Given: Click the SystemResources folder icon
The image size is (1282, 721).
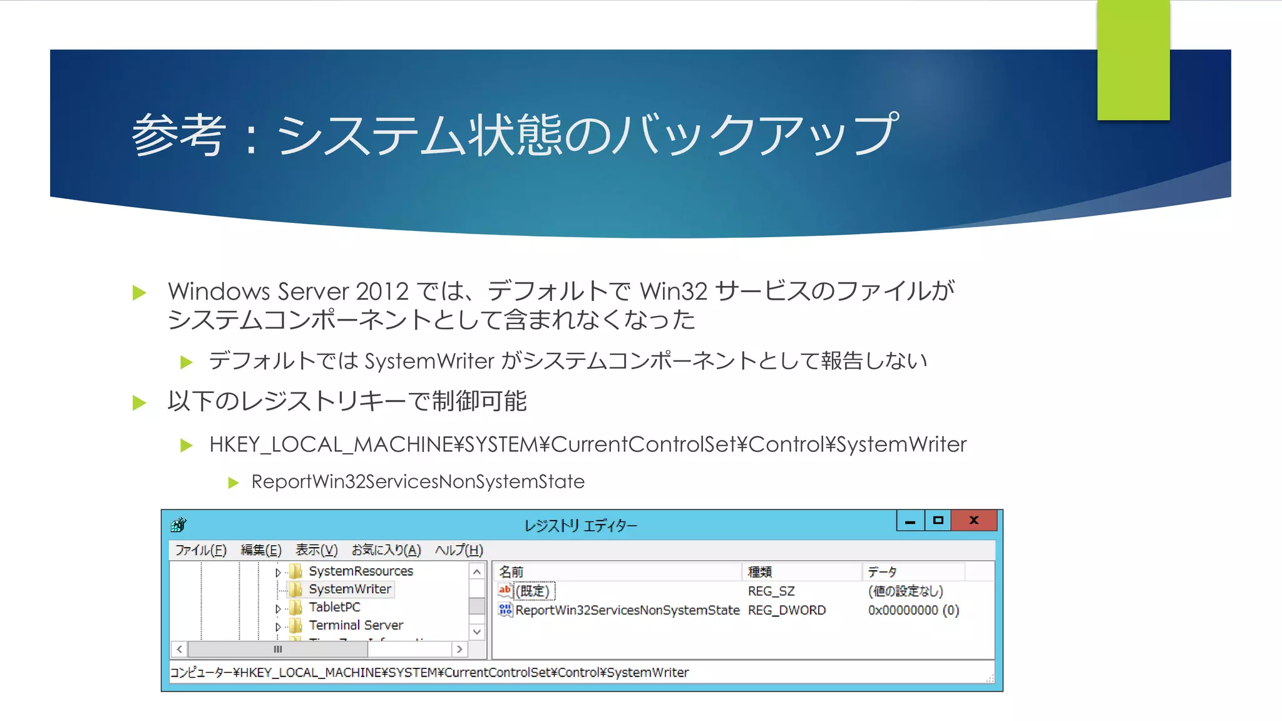Looking at the screenshot, I should pyautogui.click(x=296, y=571).
